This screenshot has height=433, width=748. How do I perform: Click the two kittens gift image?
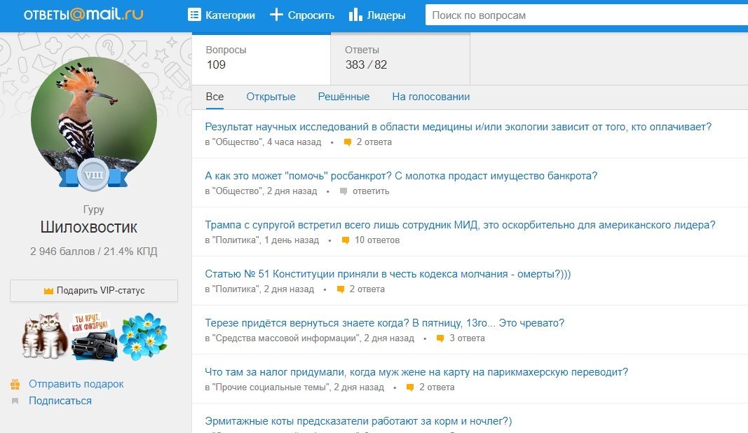point(45,336)
